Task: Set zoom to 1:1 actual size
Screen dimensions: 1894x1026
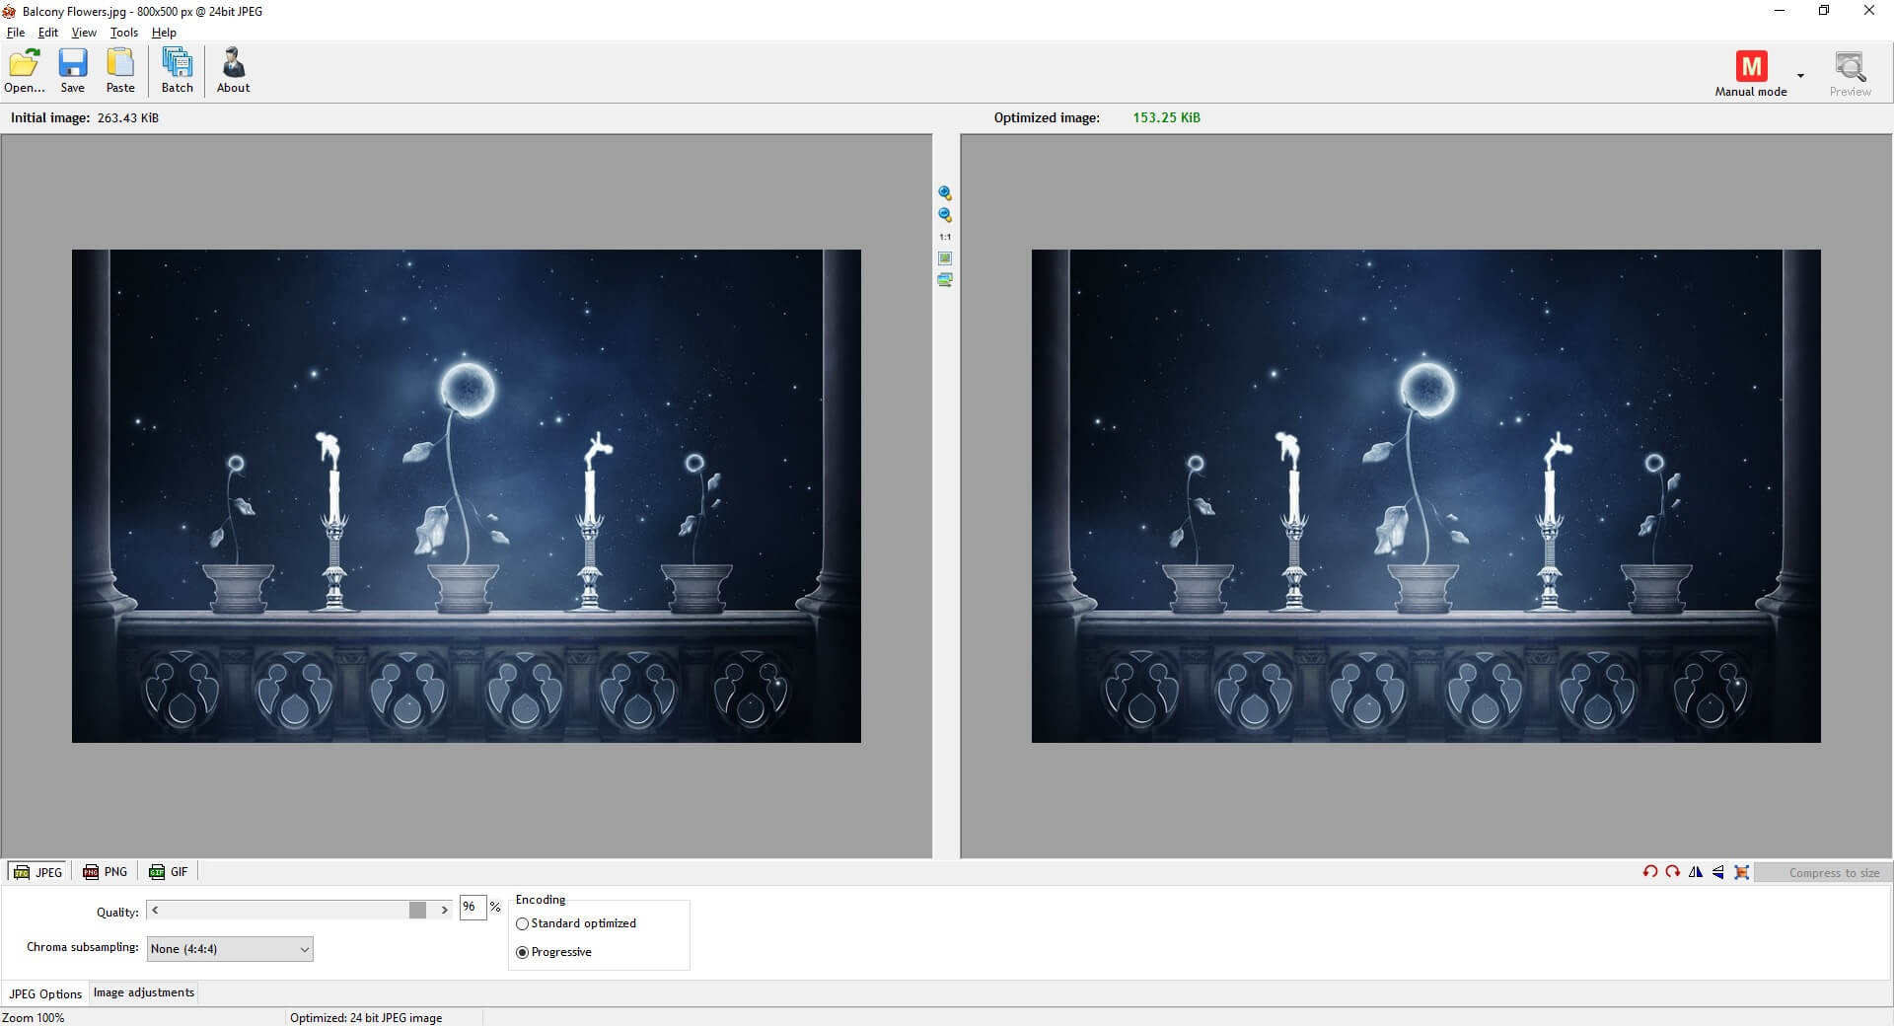Action: pyautogui.click(x=945, y=237)
